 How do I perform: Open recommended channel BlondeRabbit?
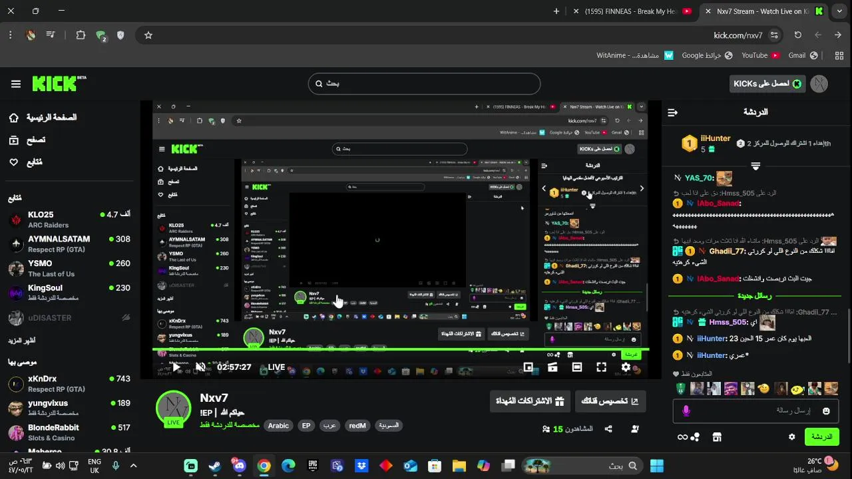[x=69, y=432]
